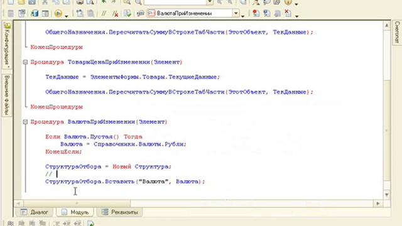Toggle breakpoint with the red dot icon

[x=256, y=13]
